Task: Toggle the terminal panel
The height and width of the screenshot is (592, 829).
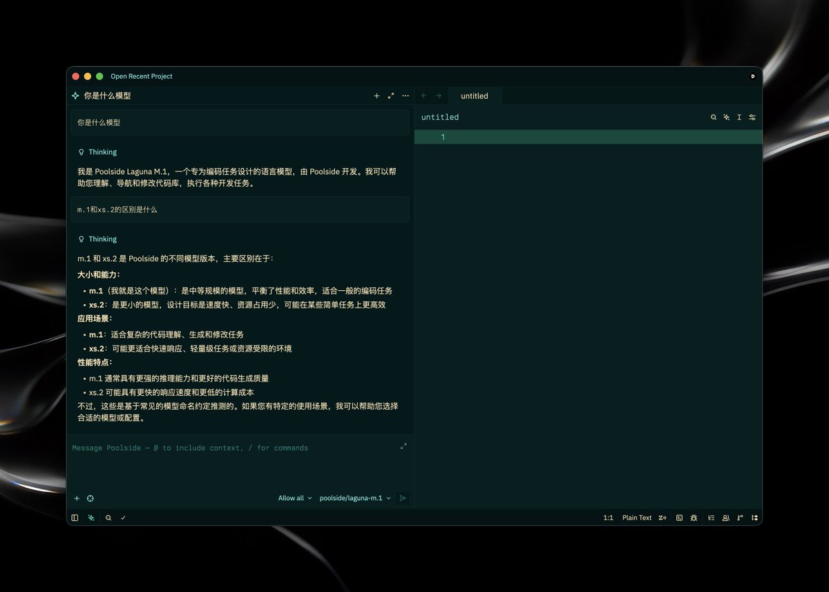Action: click(x=679, y=517)
